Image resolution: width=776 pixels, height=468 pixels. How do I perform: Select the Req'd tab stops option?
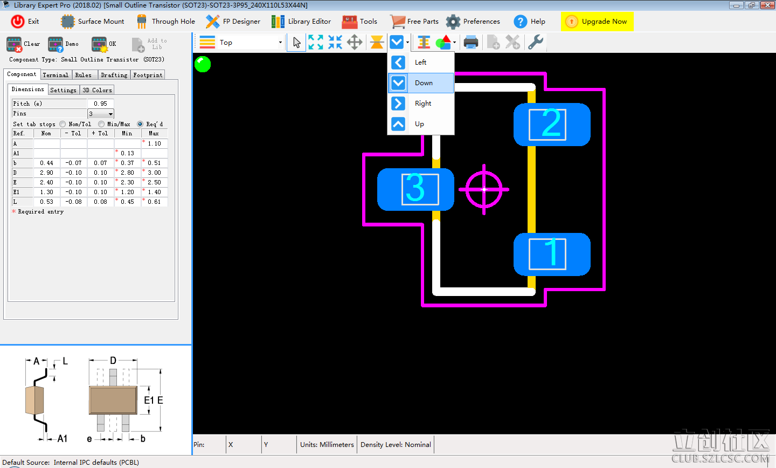pos(140,124)
